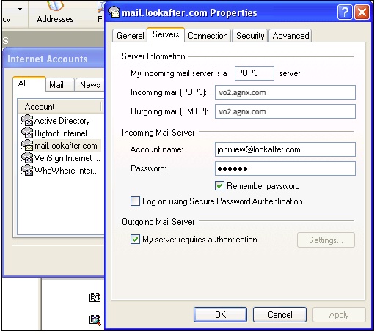Open the Addresses toolbar icon
This screenshot has height=334, width=377.
pyautogui.click(x=56, y=5)
